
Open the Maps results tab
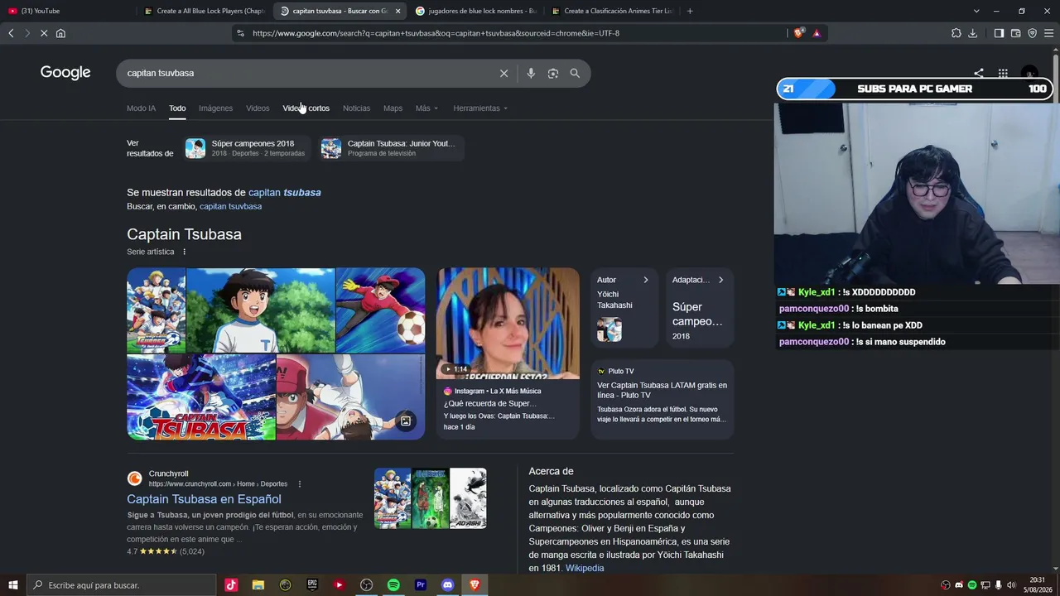pyautogui.click(x=393, y=108)
